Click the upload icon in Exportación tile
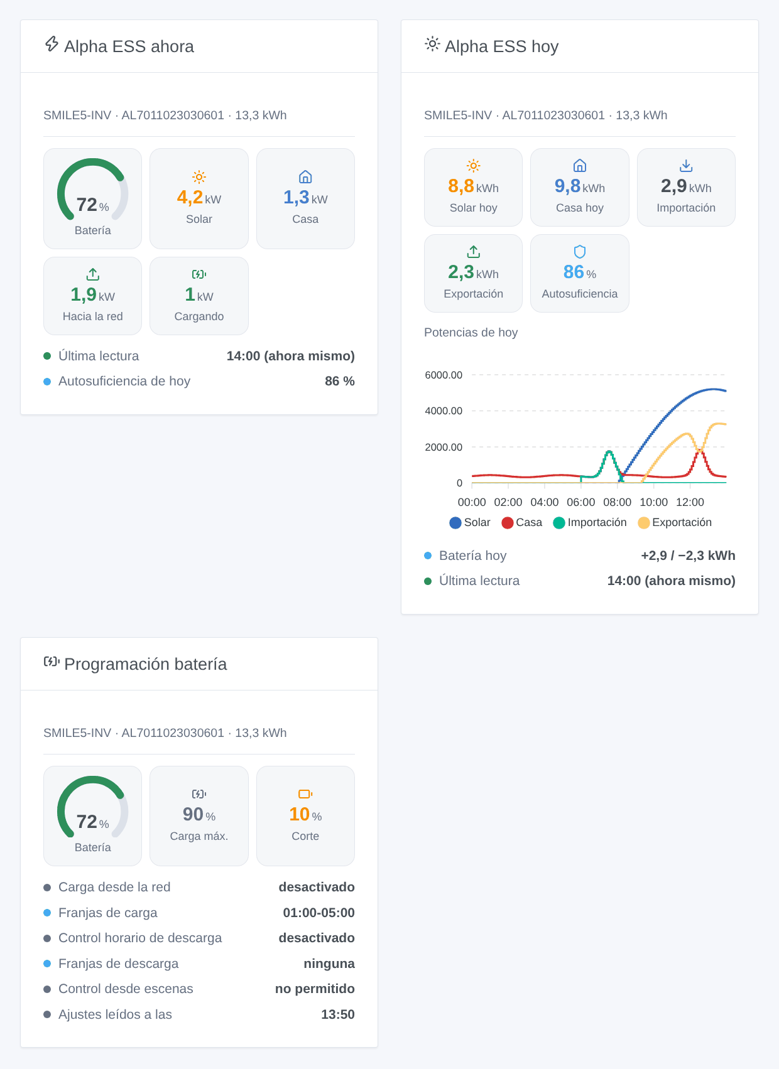This screenshot has width=779, height=1069. (x=473, y=252)
